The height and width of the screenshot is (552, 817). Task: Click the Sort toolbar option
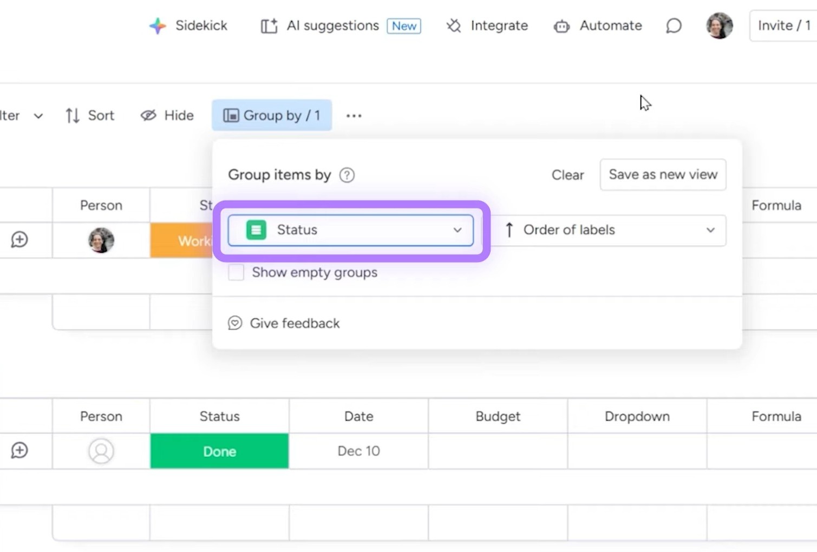[x=90, y=115]
